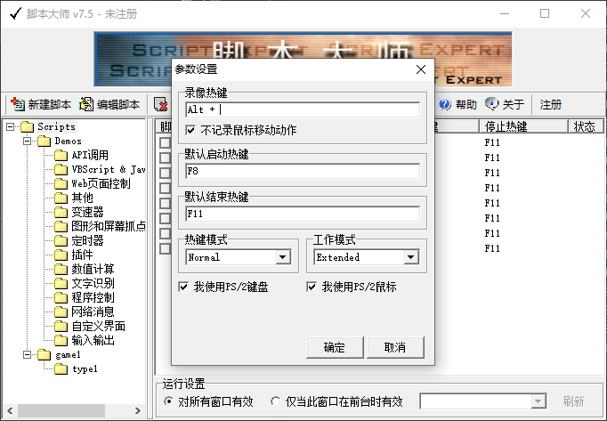The height and width of the screenshot is (421, 607).
Task: Open the 工作模式 Extended dropdown
Action: tap(410, 257)
